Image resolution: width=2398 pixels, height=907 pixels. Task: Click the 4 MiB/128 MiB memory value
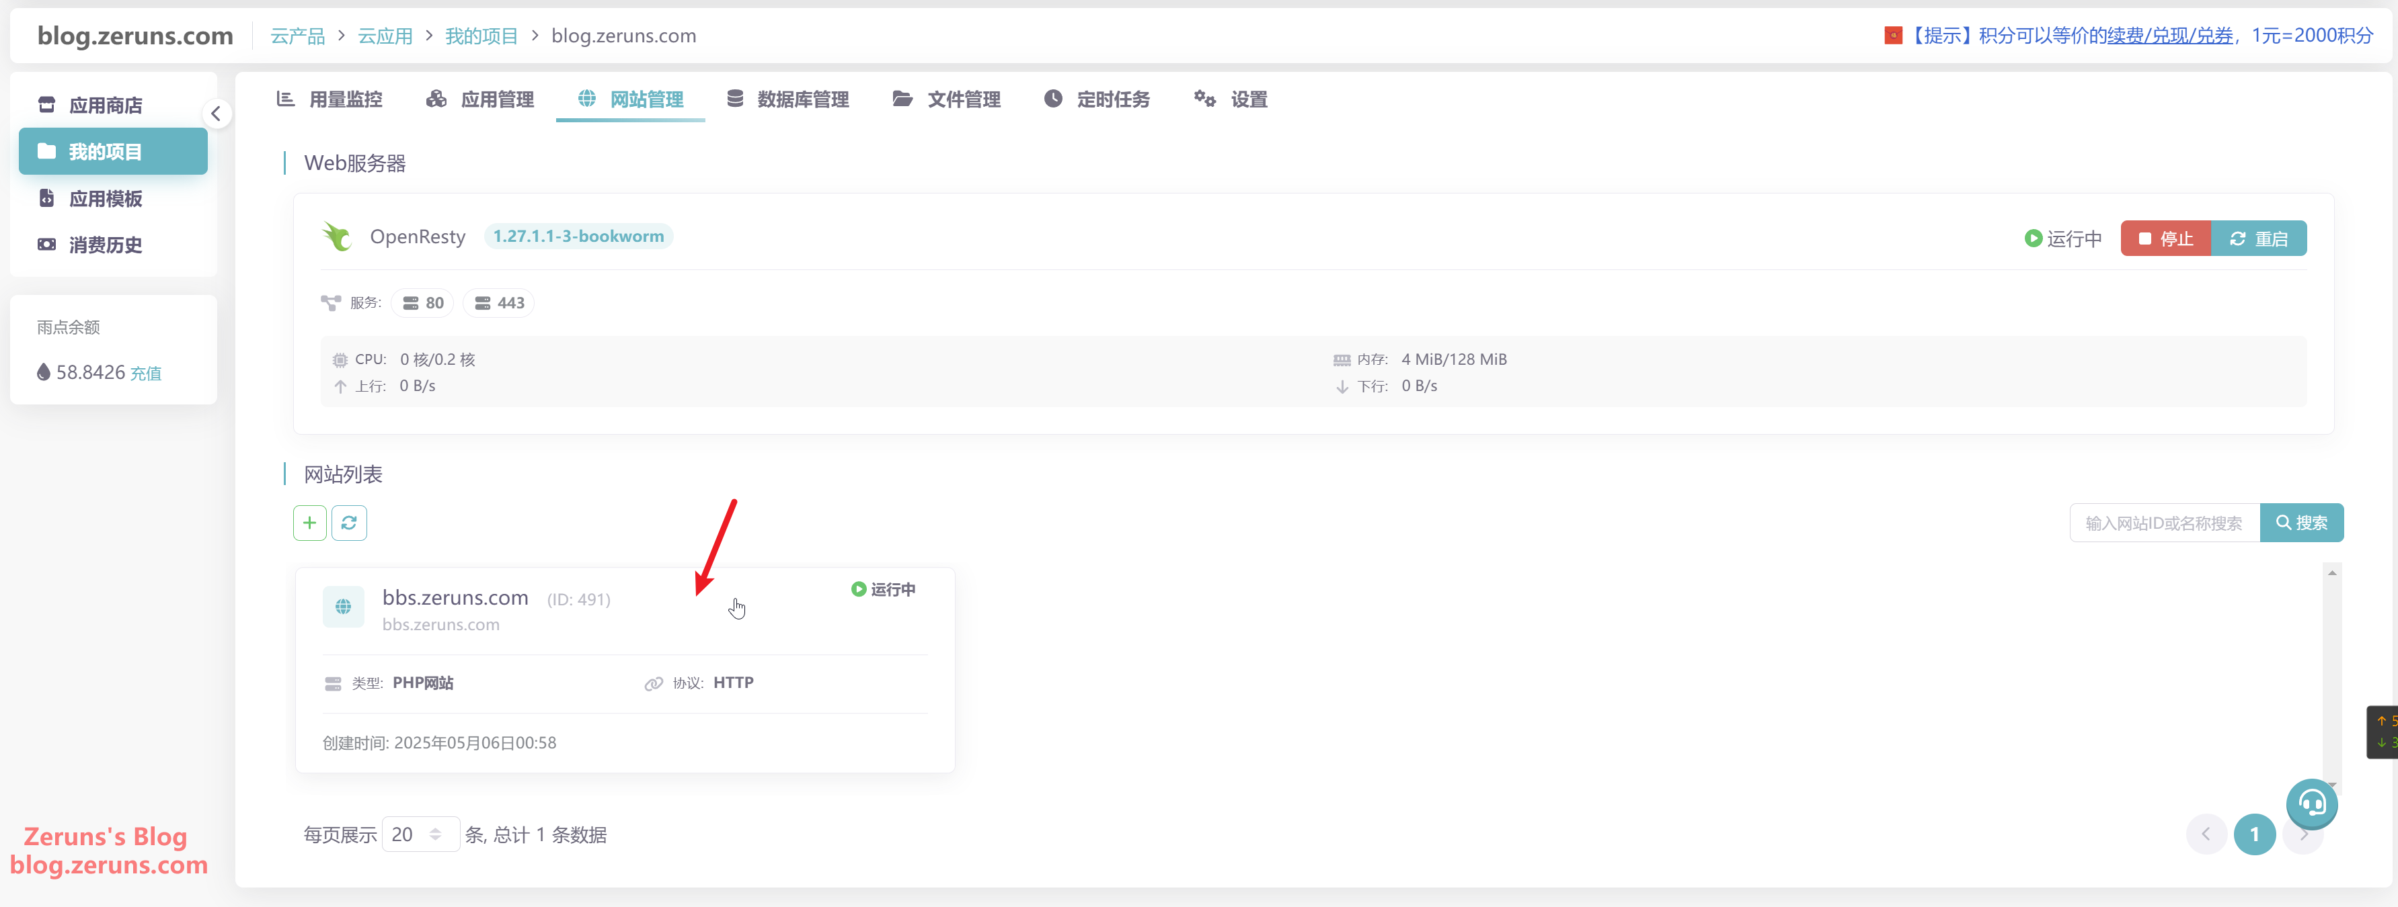tap(1454, 360)
